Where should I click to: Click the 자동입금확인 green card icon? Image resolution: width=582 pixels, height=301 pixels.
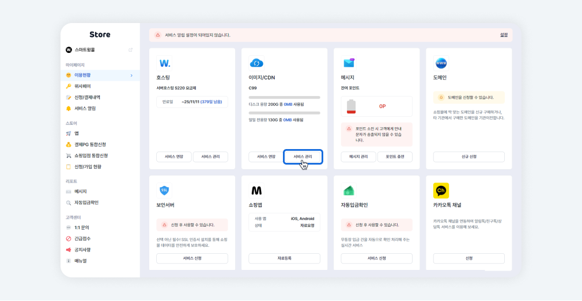click(349, 190)
